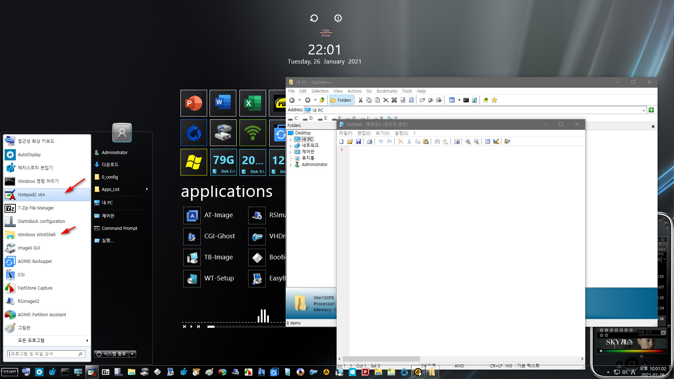674x379 pixels.
Task: Click the Copy icon in Explorer++ toolbar
Action: pos(369,100)
